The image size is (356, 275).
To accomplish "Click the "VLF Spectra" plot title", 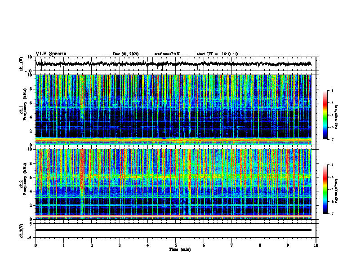I will click(51, 54).
